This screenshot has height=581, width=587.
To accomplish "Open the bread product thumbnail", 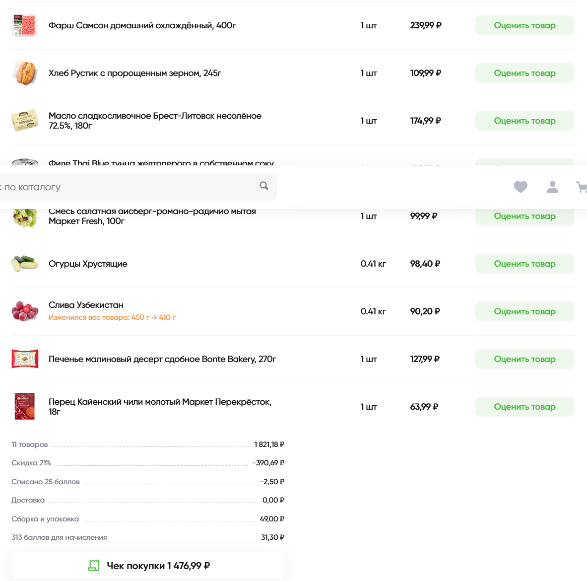I will coord(25,73).
